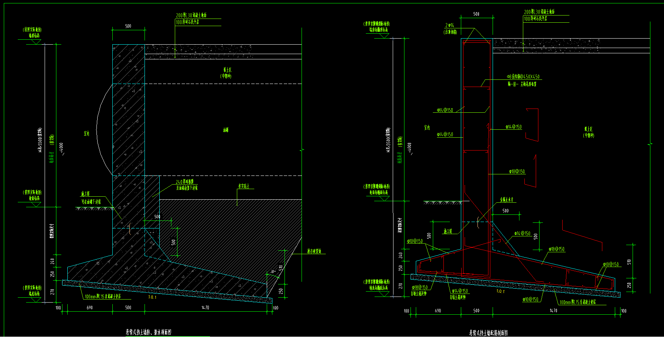Viewport: 664px width, 337px height.
Task: Select the title 悬臂式挡土墙配筋剖面图
Action: 488,333
